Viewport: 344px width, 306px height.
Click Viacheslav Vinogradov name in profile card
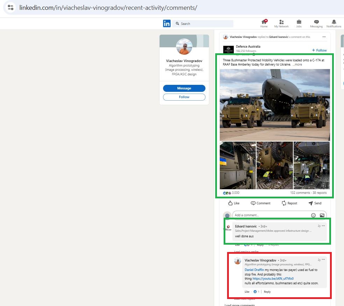[x=184, y=61]
